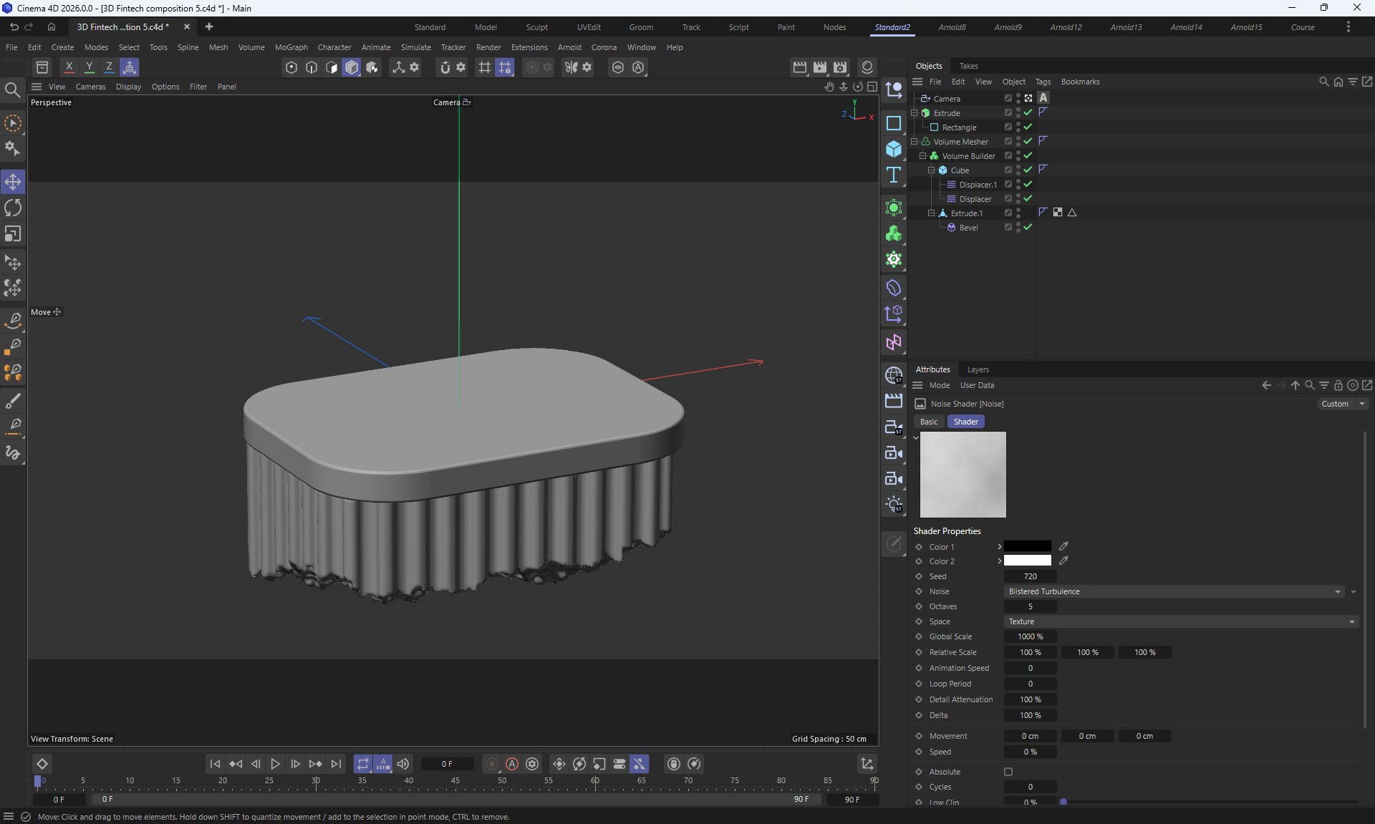Toggle X-axis lock icon
Viewport: 1375px width, 824px height.
tap(69, 67)
